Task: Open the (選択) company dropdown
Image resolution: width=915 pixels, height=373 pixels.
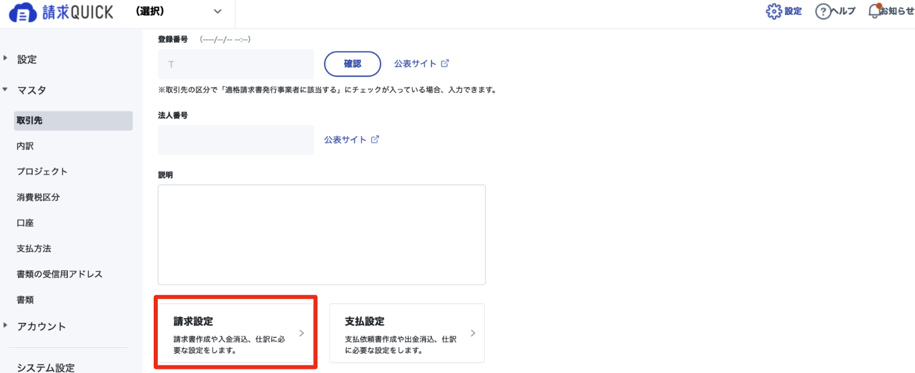Action: [x=179, y=12]
